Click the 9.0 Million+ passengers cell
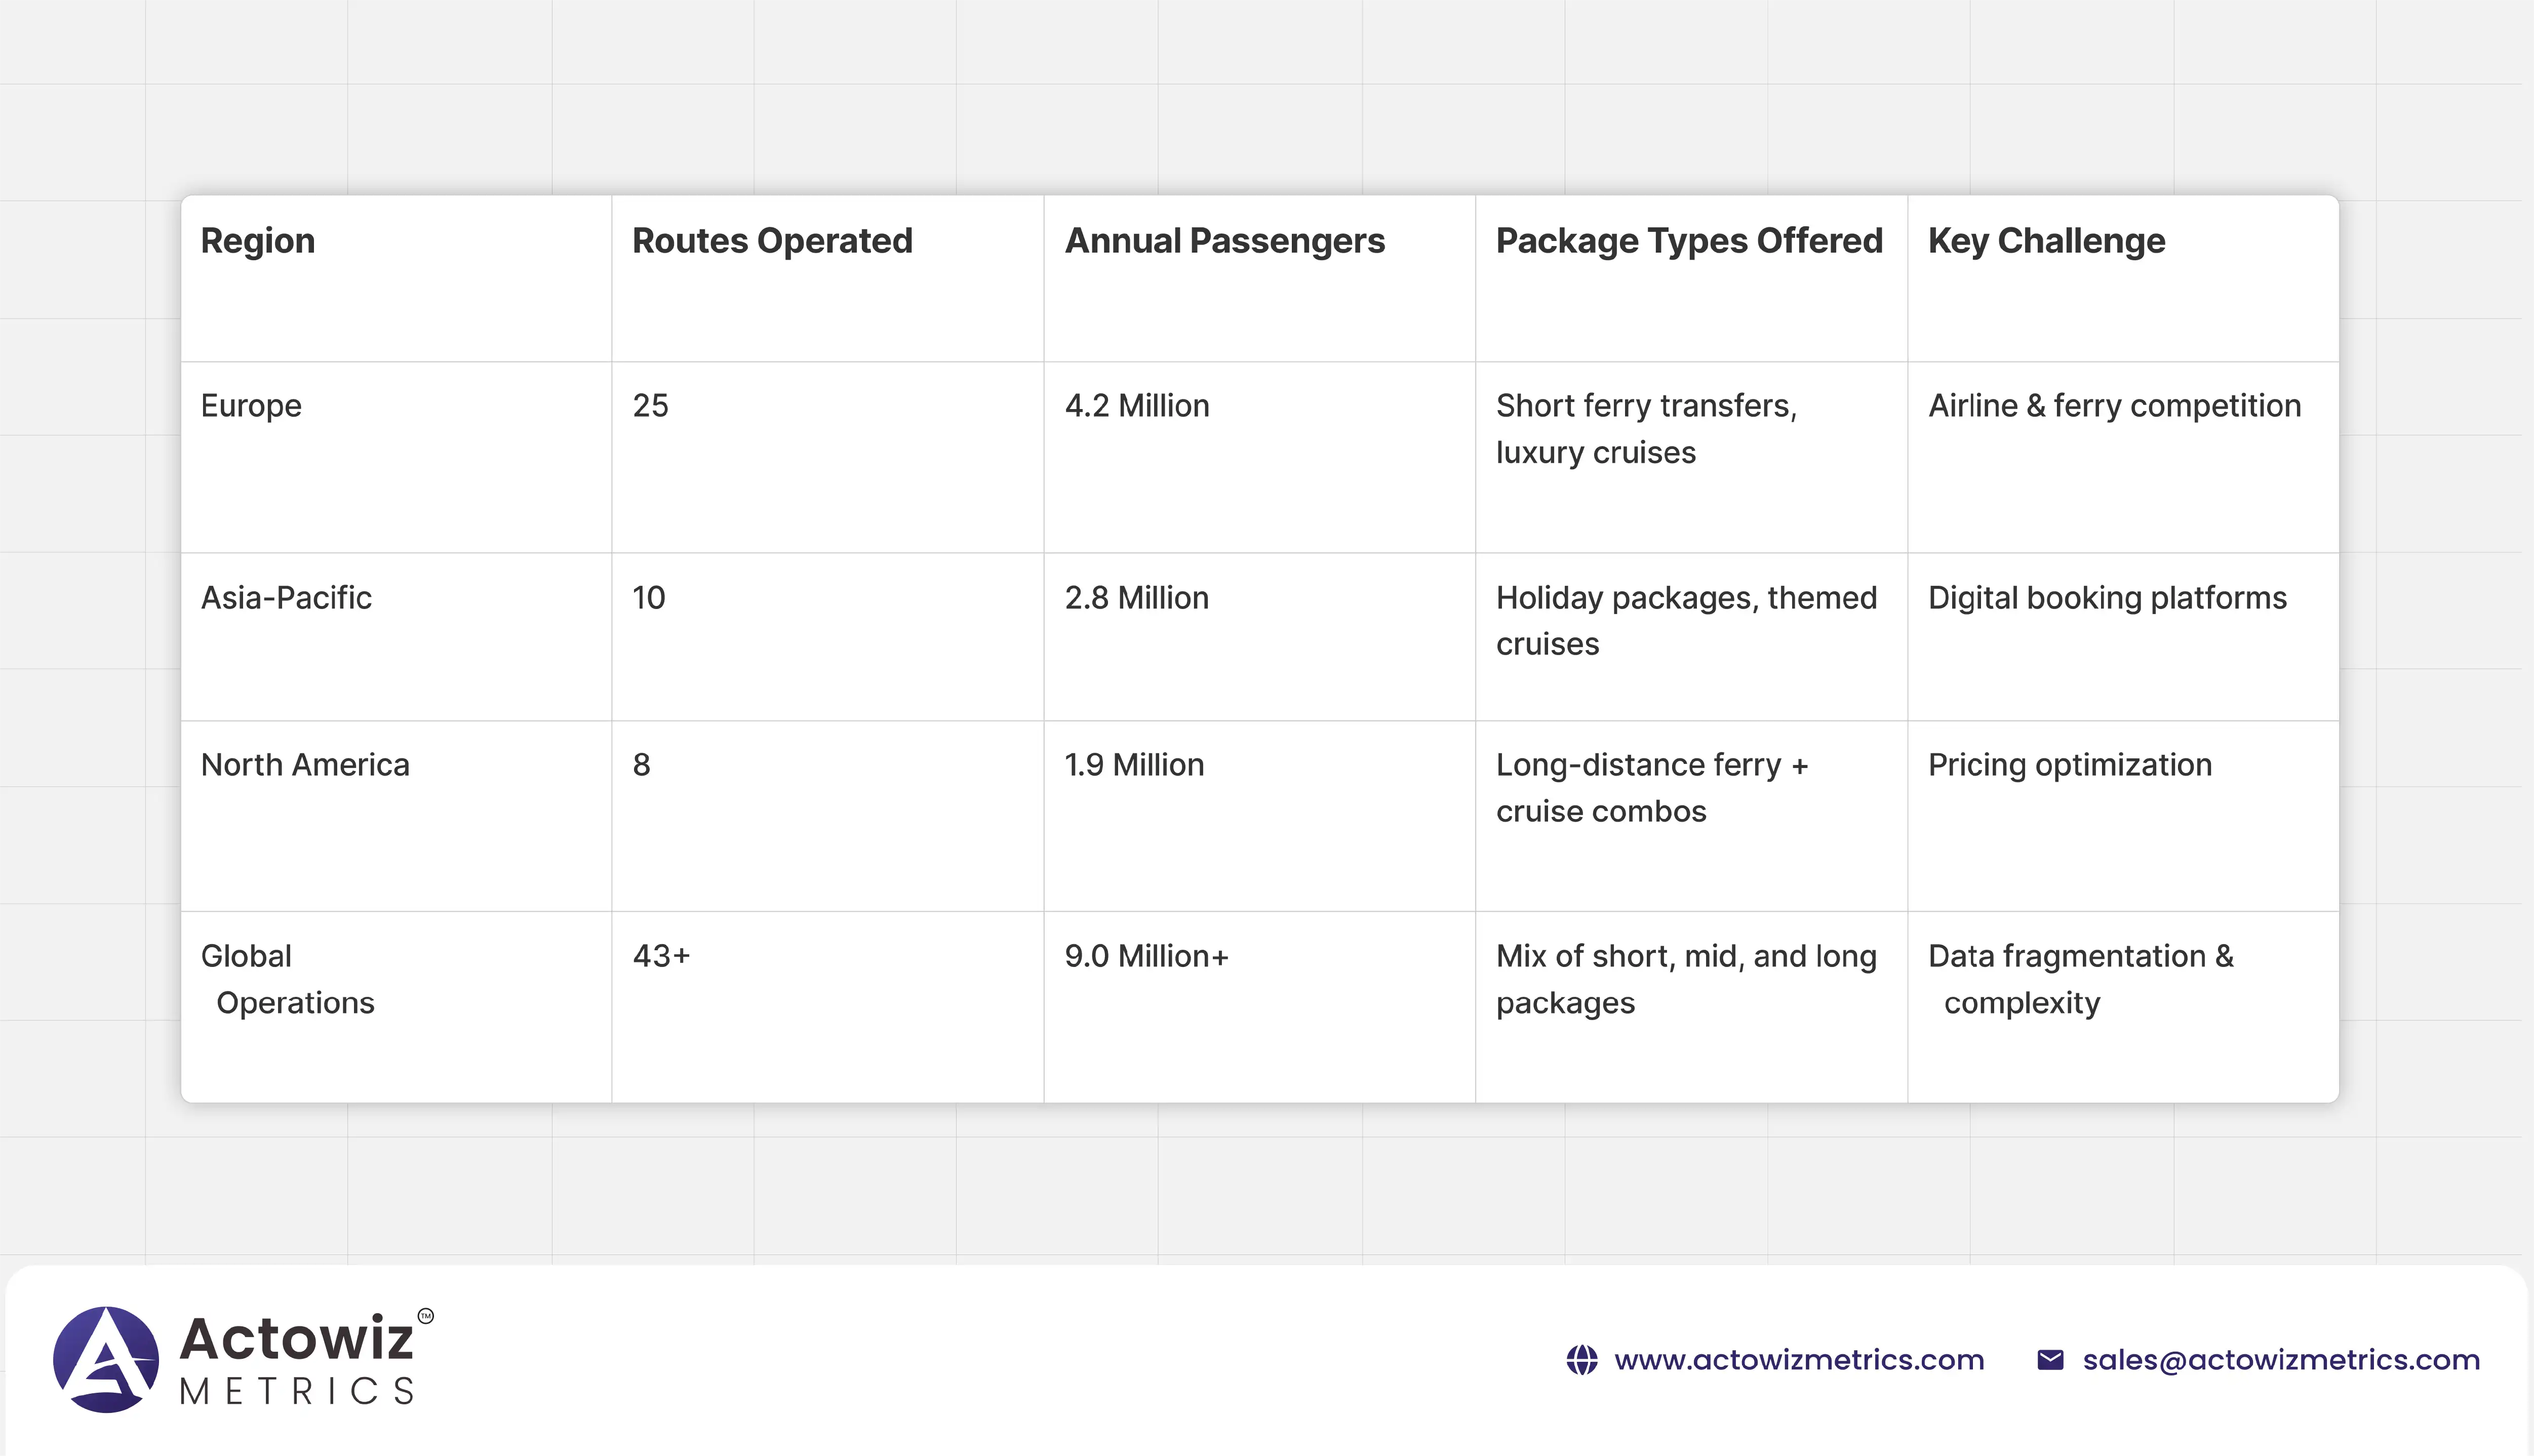The width and height of the screenshot is (2534, 1456). tap(1146, 956)
